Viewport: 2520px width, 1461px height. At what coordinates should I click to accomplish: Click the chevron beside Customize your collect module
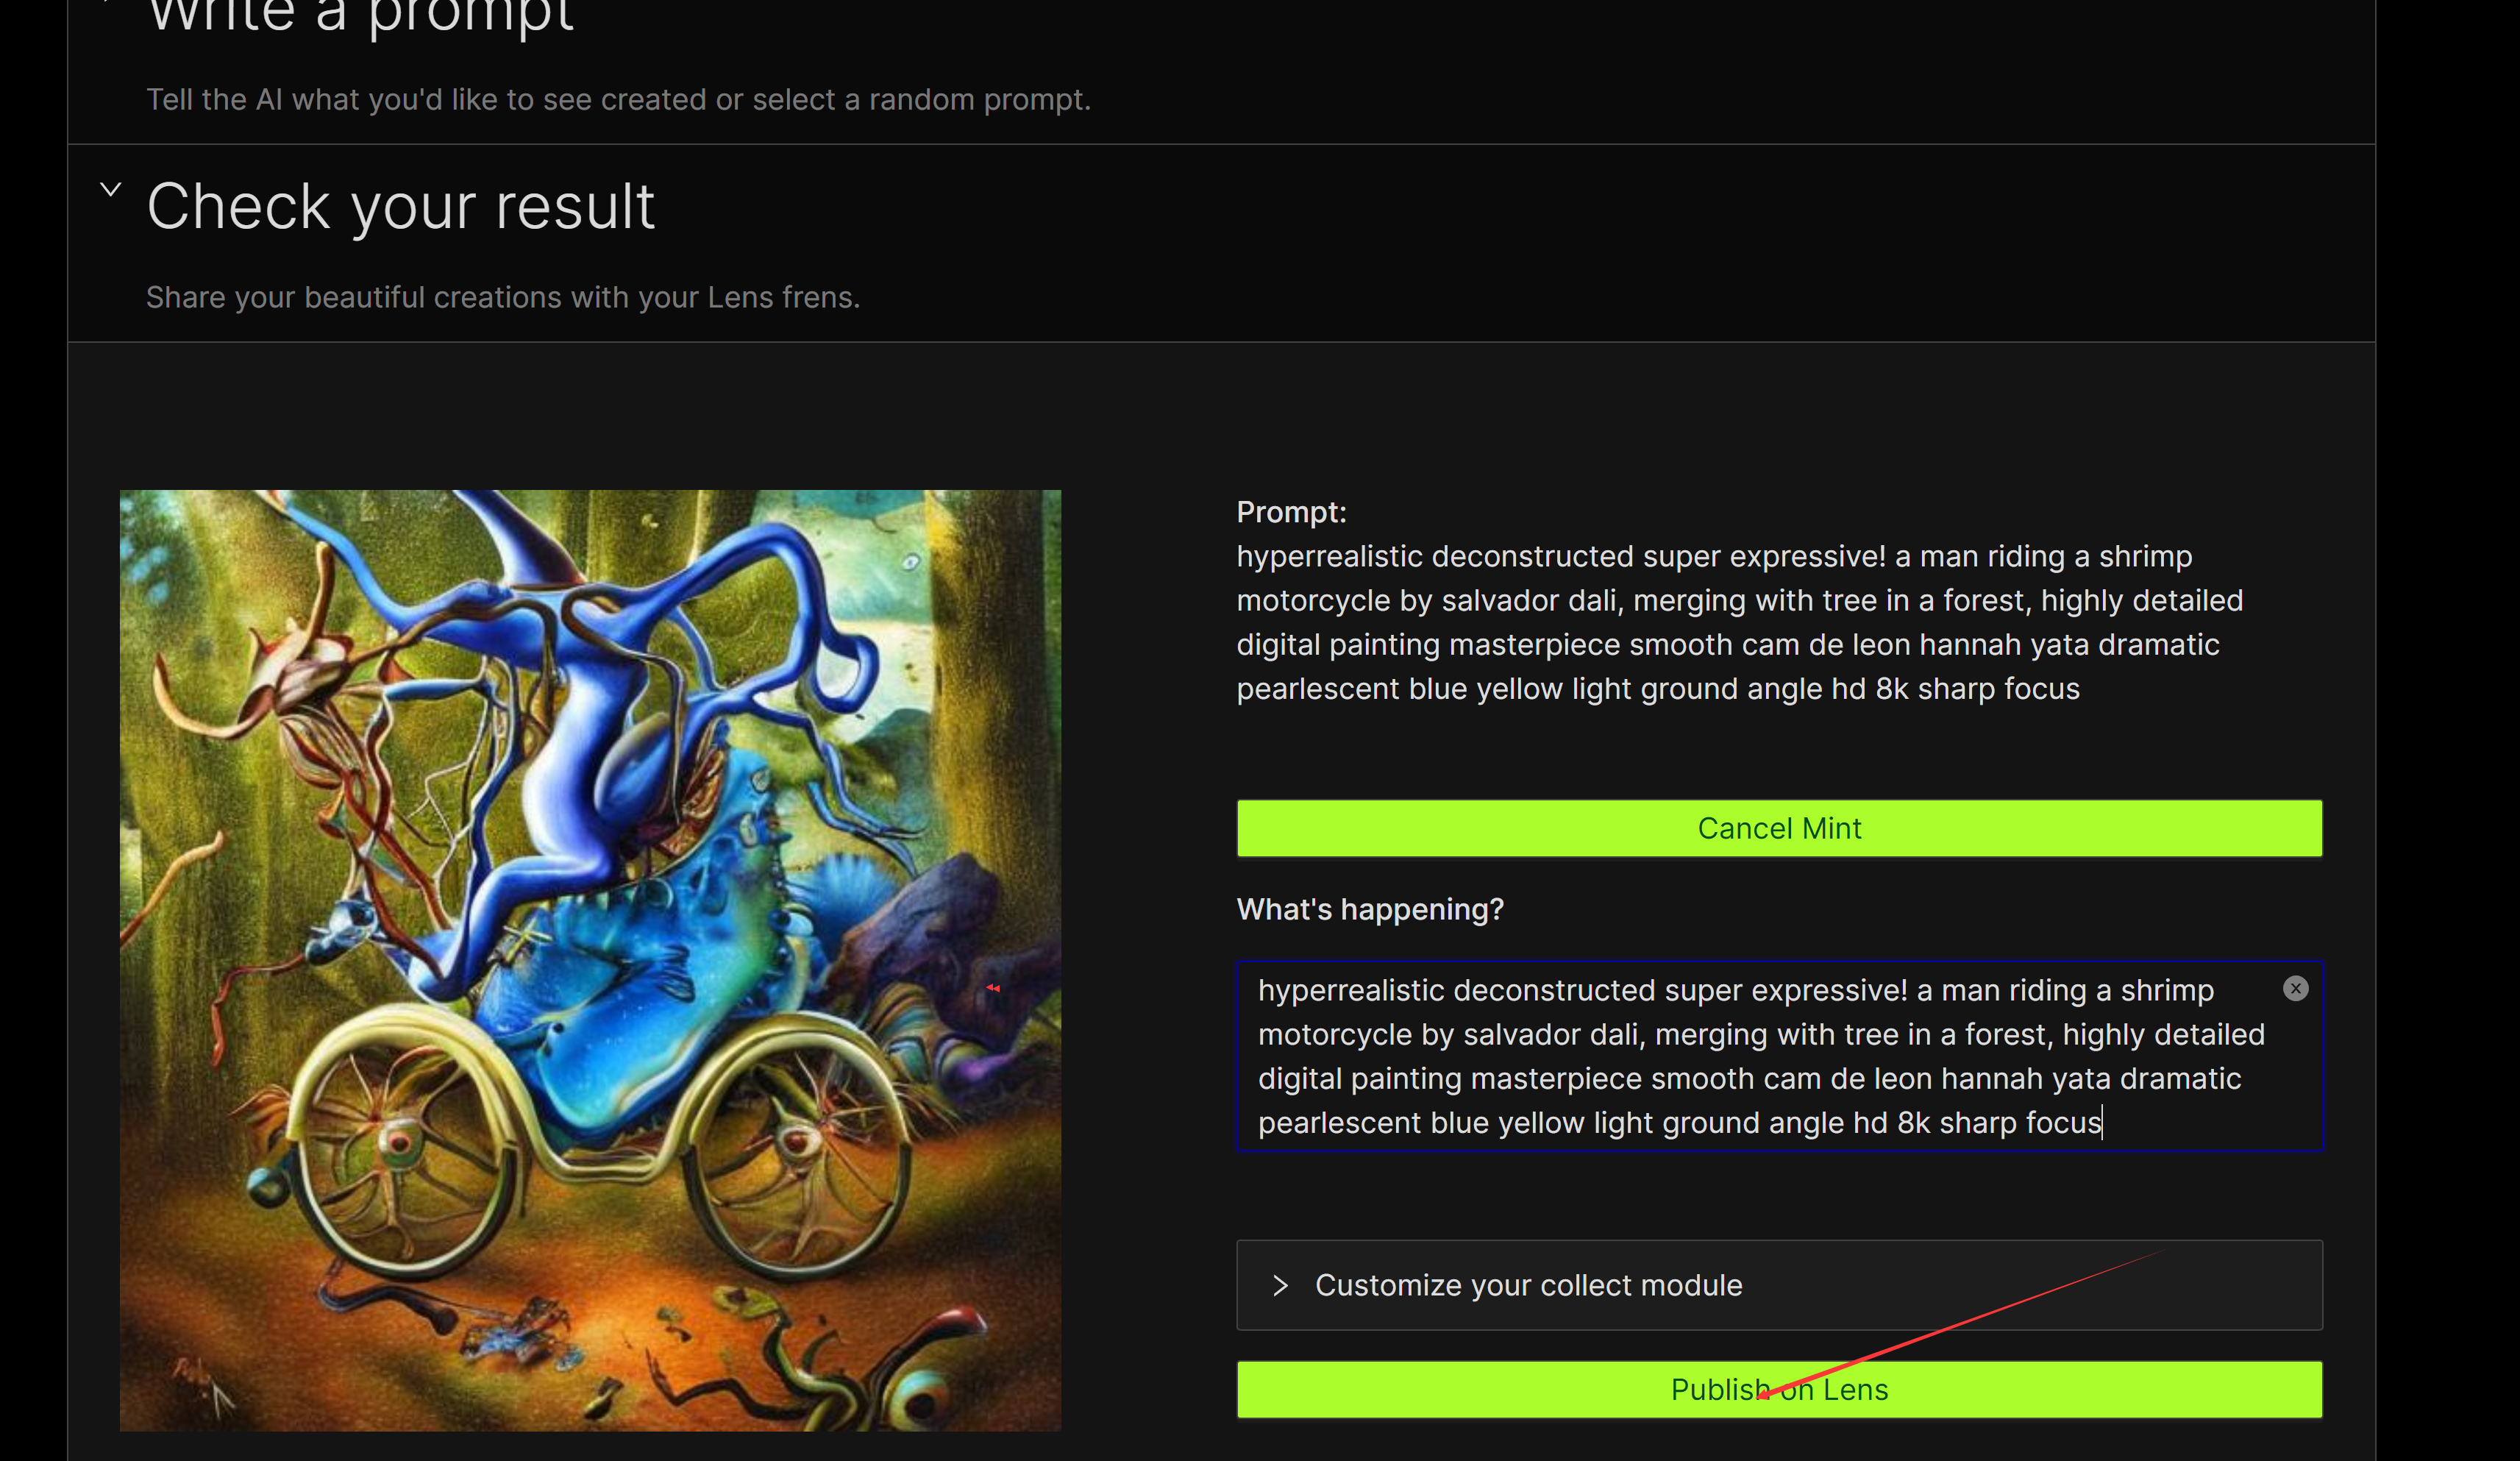click(x=1280, y=1285)
